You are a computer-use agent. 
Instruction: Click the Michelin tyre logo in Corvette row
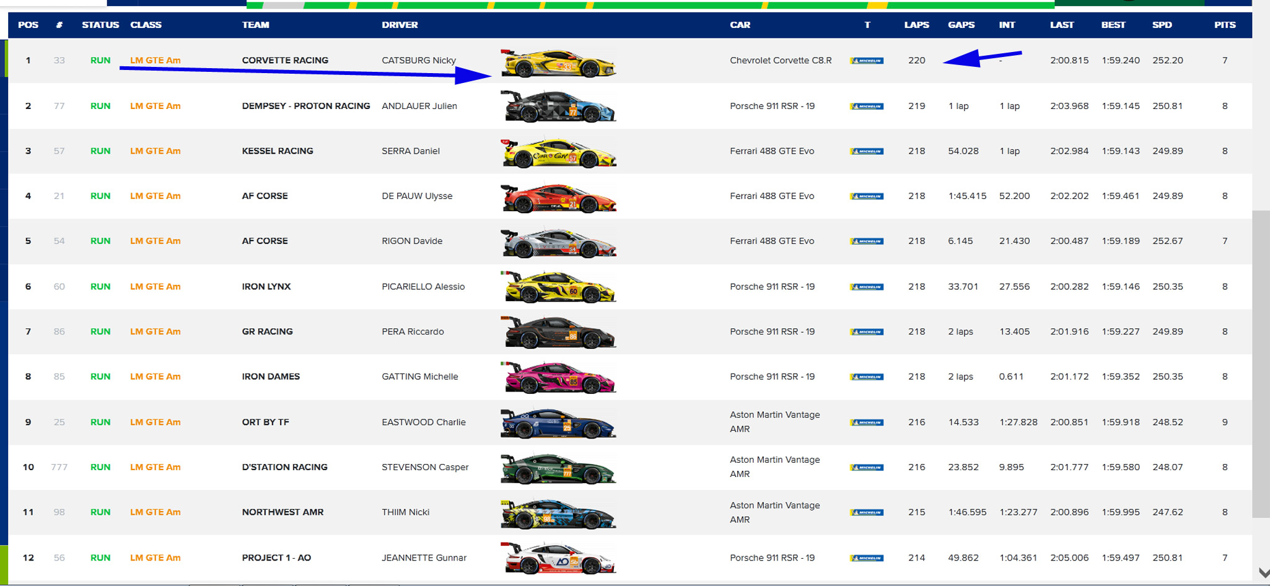pyautogui.click(x=867, y=61)
